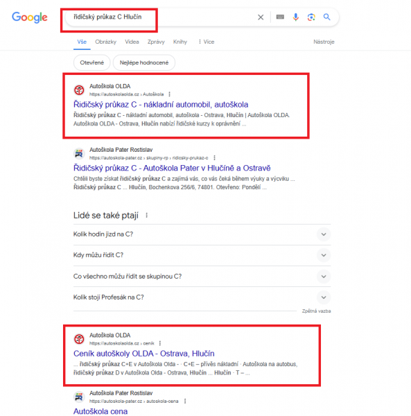Open Google Lens image search icon
The width and height of the screenshot is (411, 416).
point(311,17)
